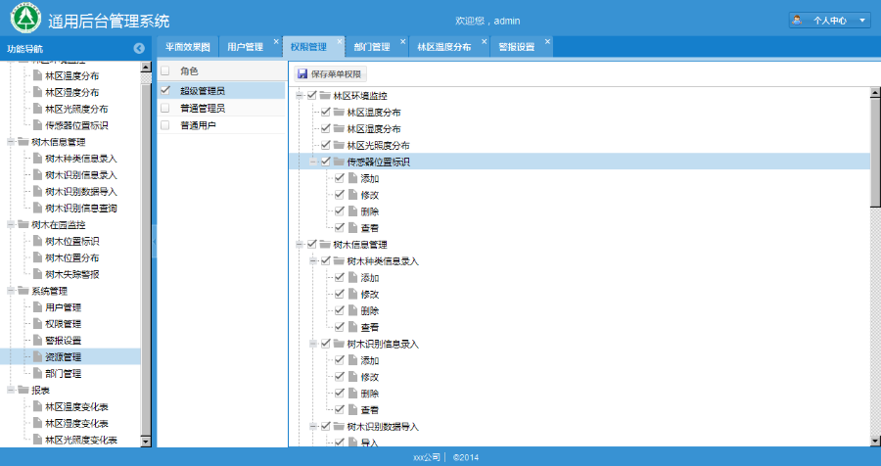The image size is (881, 466).
Task: Click the folder icon of 传感器位置标识 in the permission tree
Action: point(339,162)
